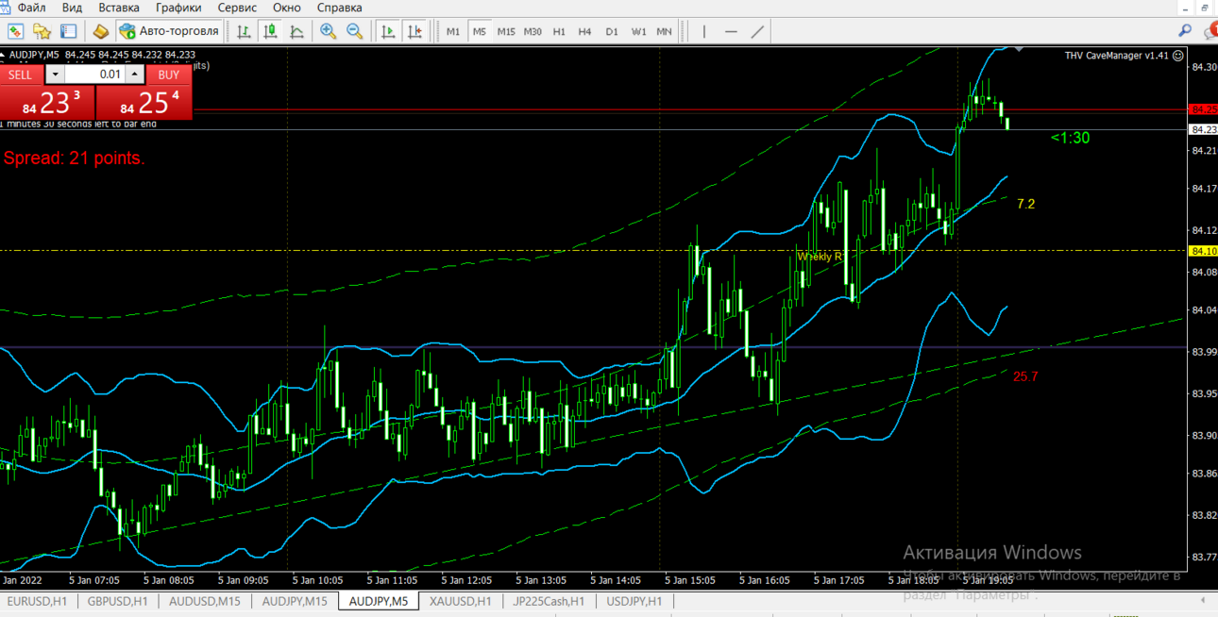1218x617 pixels.
Task: Open the Market Watch window icon
Action: click(x=16, y=31)
